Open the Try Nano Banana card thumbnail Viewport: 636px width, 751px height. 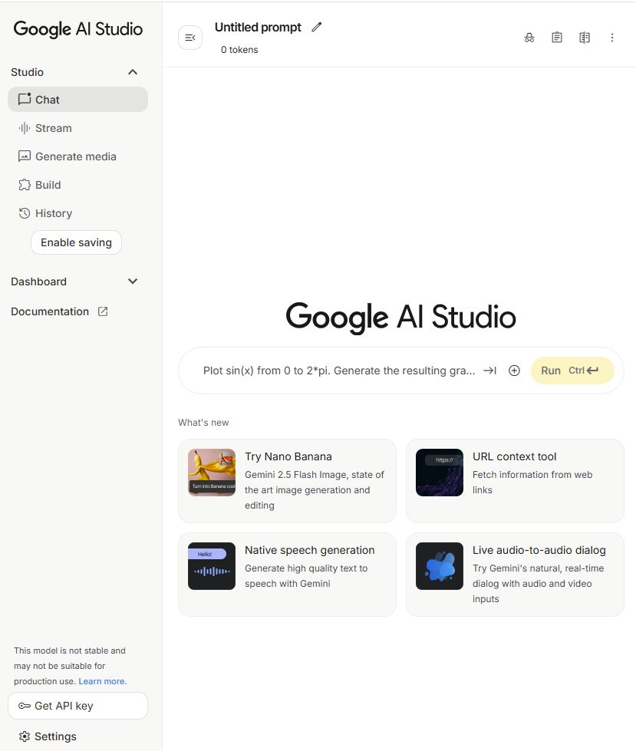click(212, 473)
